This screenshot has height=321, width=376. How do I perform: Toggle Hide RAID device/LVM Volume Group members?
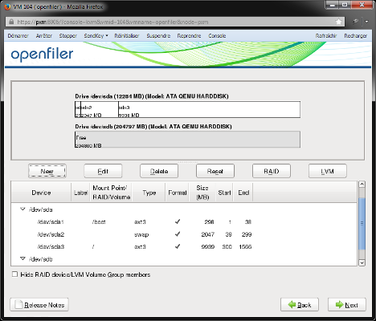14,274
